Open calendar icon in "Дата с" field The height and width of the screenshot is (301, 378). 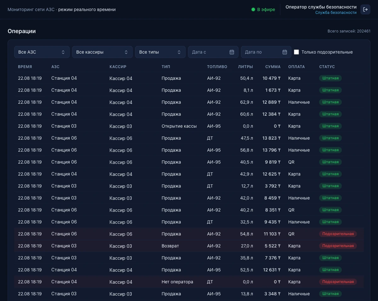click(x=232, y=52)
